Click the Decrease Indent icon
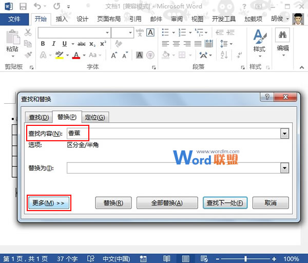The width and height of the screenshot is (308, 263). 219,32
